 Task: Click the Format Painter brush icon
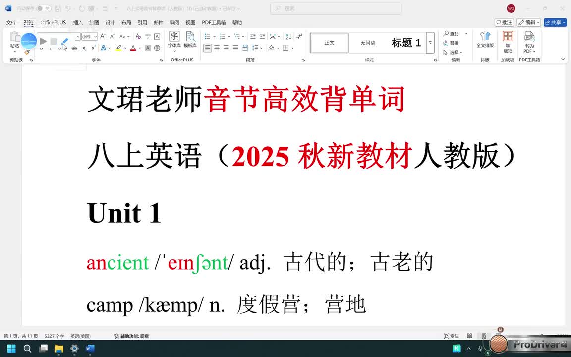click(x=27, y=52)
